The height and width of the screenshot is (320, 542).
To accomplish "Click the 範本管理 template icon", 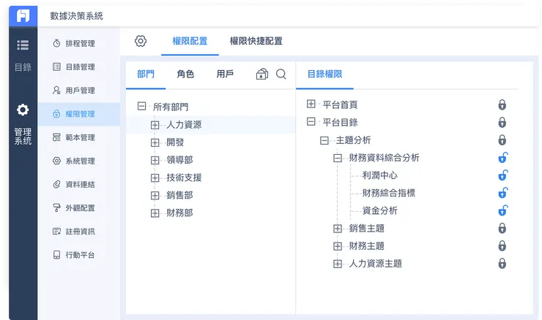I will 56,137.
